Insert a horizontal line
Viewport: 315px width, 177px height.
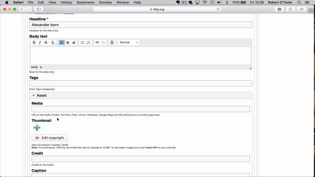112,42
